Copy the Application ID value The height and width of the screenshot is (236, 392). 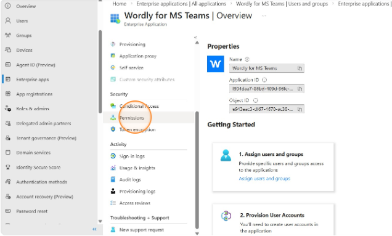pos(300,89)
